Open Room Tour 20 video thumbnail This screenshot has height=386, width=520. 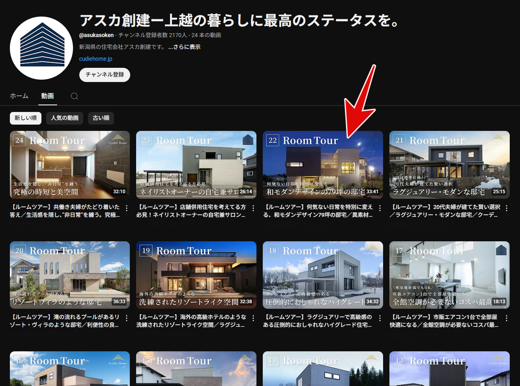click(x=70, y=275)
